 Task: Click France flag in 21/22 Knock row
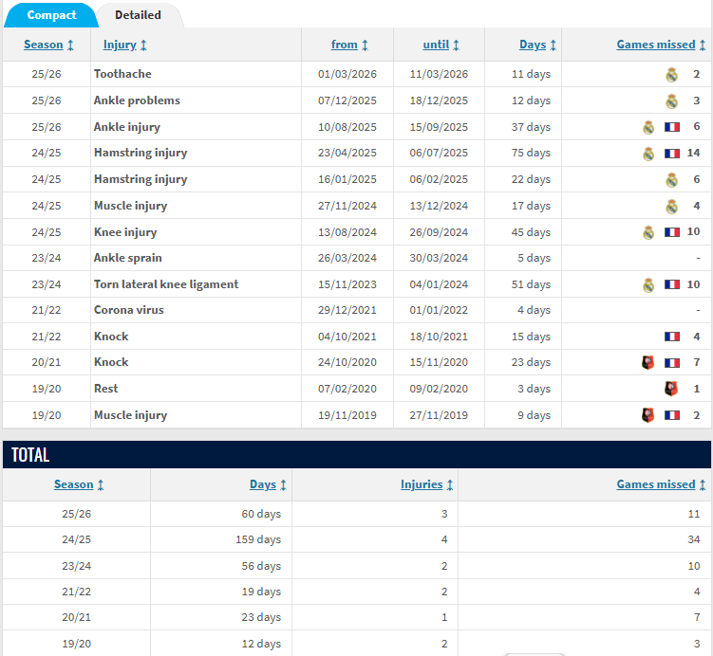click(672, 337)
